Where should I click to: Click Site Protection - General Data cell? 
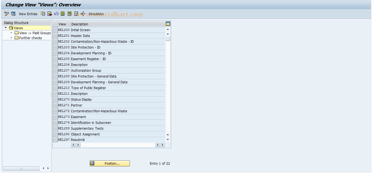[118, 76]
